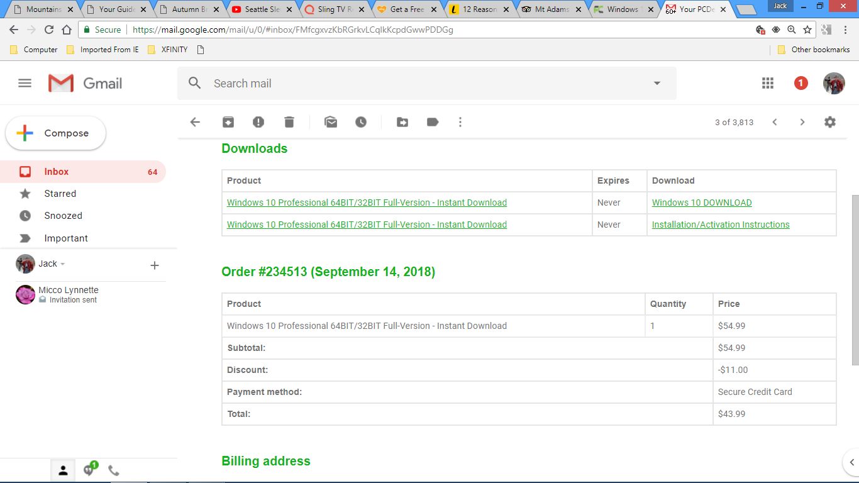Click the Gmail logo
859x483 pixels.
[86, 83]
